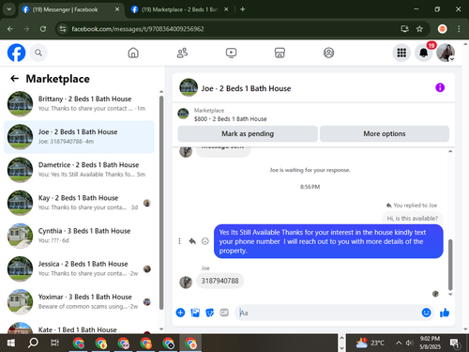The height and width of the screenshot is (352, 469).
Task: Show hidden system tray icons chevron
Action: [399, 344]
